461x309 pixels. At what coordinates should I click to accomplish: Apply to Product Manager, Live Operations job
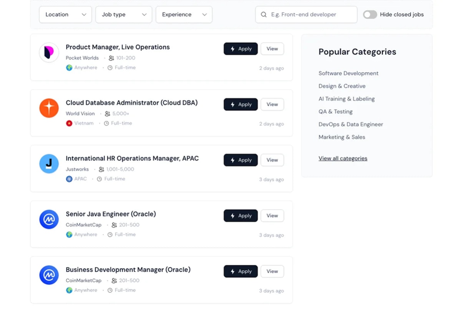[240, 49]
